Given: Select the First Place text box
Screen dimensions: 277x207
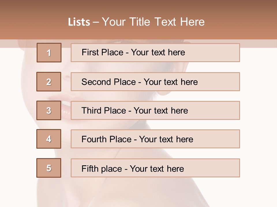Looking at the screenshot, I should pyautogui.click(x=155, y=53).
